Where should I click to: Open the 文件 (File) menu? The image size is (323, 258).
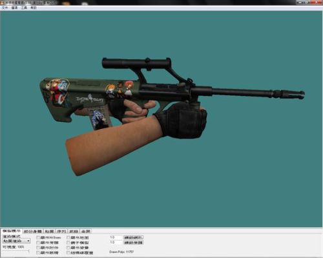pos(5,8)
